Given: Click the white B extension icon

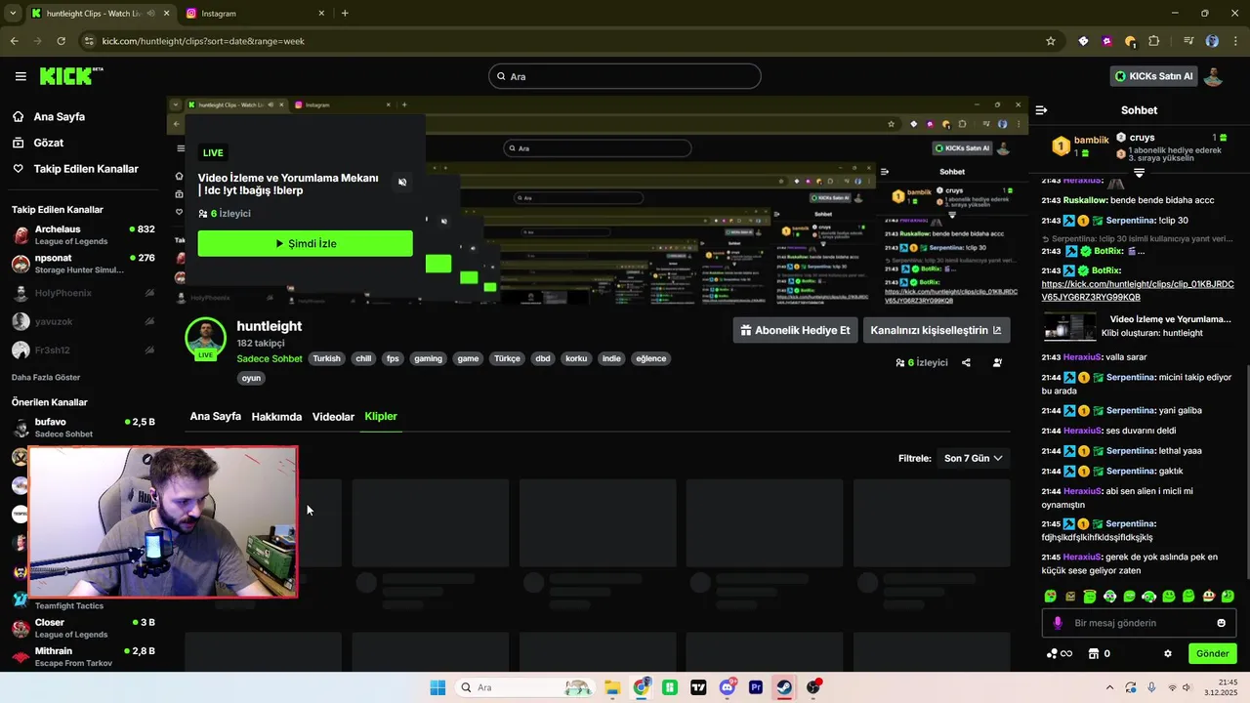Looking at the screenshot, I should click(x=1083, y=41).
